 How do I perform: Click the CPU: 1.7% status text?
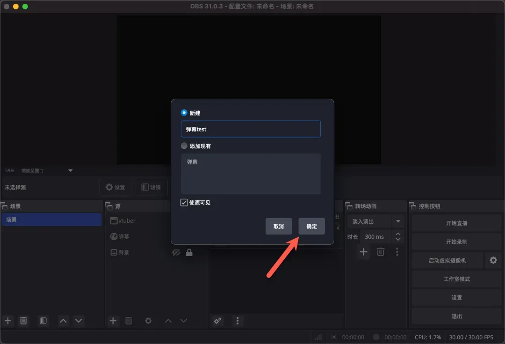tap(428, 337)
